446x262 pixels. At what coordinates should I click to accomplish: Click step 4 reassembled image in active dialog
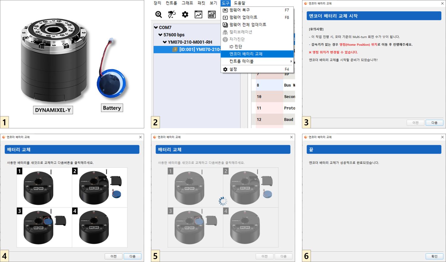point(100,227)
